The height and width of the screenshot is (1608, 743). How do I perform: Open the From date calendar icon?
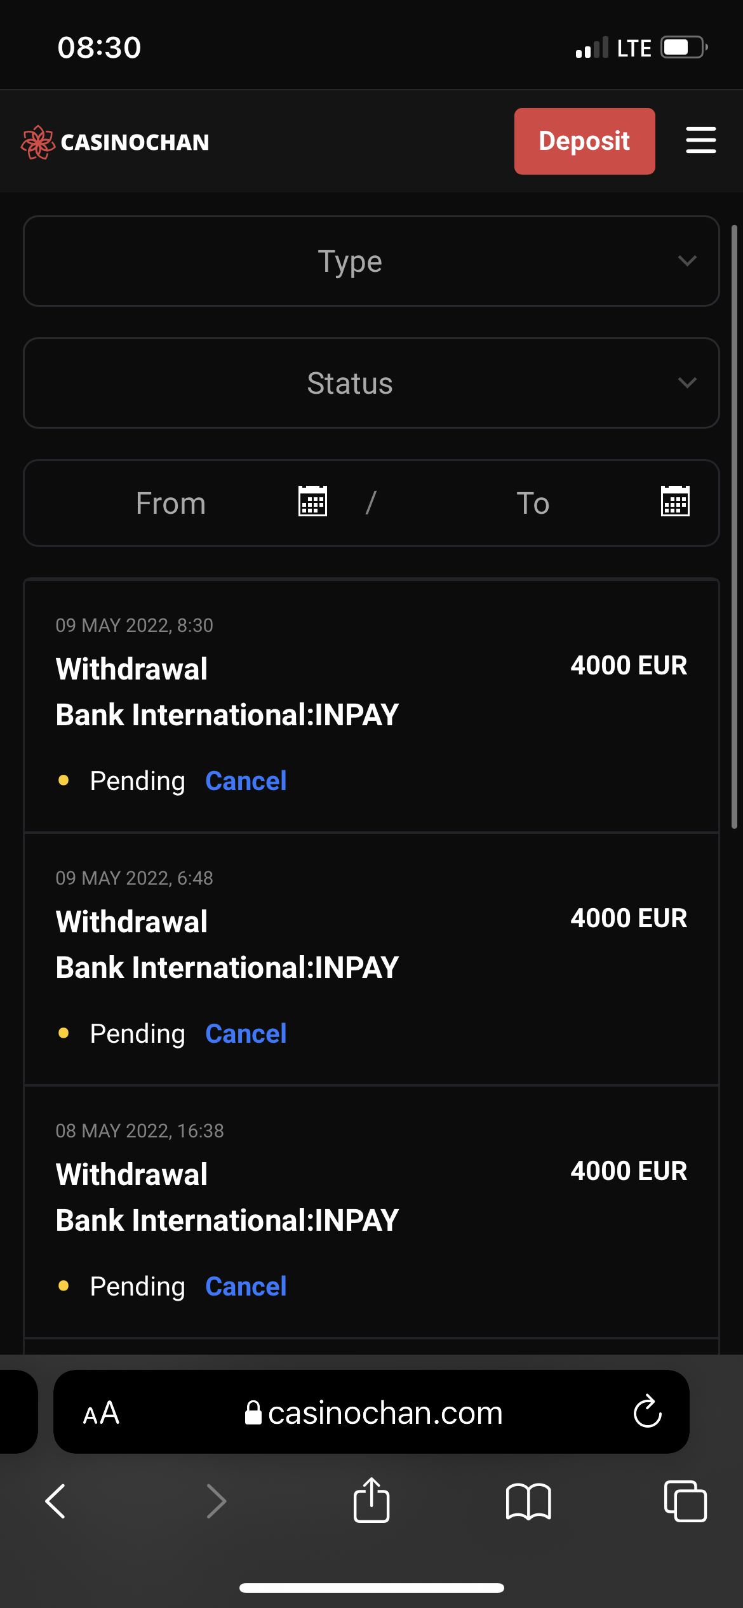click(x=312, y=502)
